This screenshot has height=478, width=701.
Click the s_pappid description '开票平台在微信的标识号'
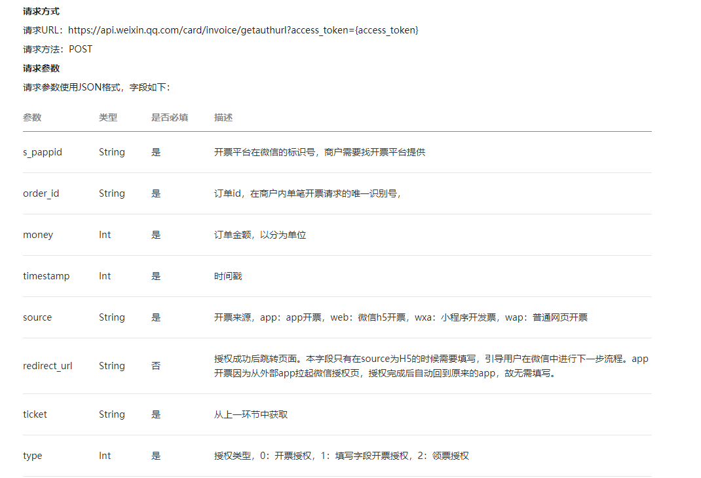[320, 152]
